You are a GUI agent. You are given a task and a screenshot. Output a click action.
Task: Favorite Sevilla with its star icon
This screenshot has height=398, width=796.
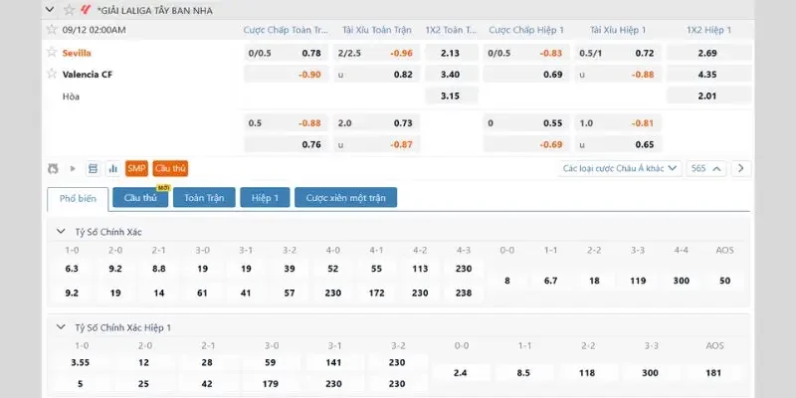(52, 53)
